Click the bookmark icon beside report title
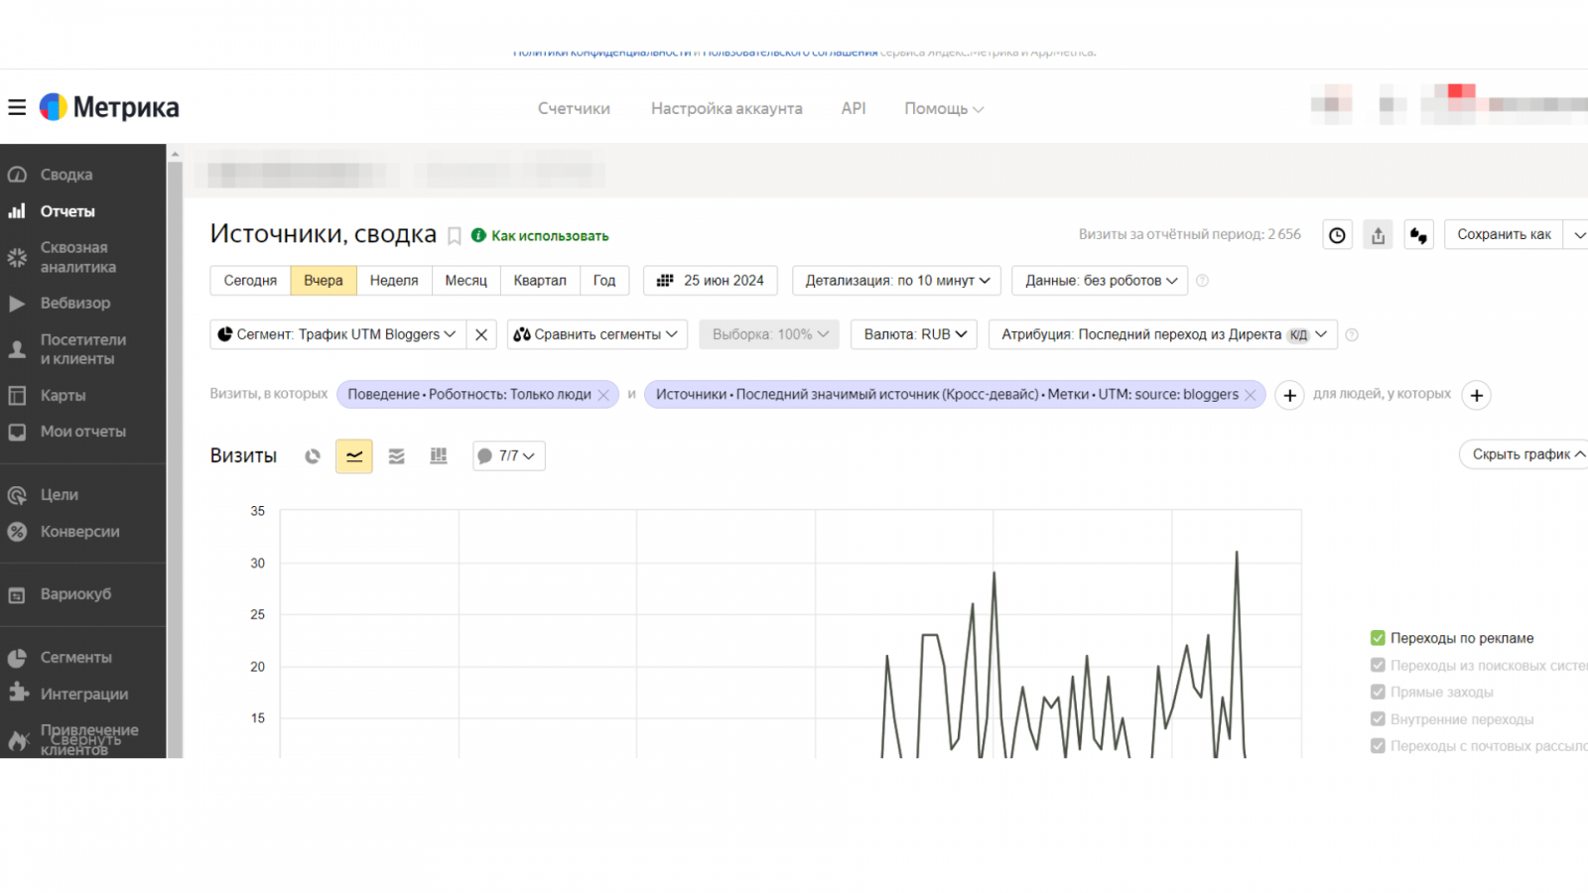Viewport: 1588px width, 893px height. point(455,236)
